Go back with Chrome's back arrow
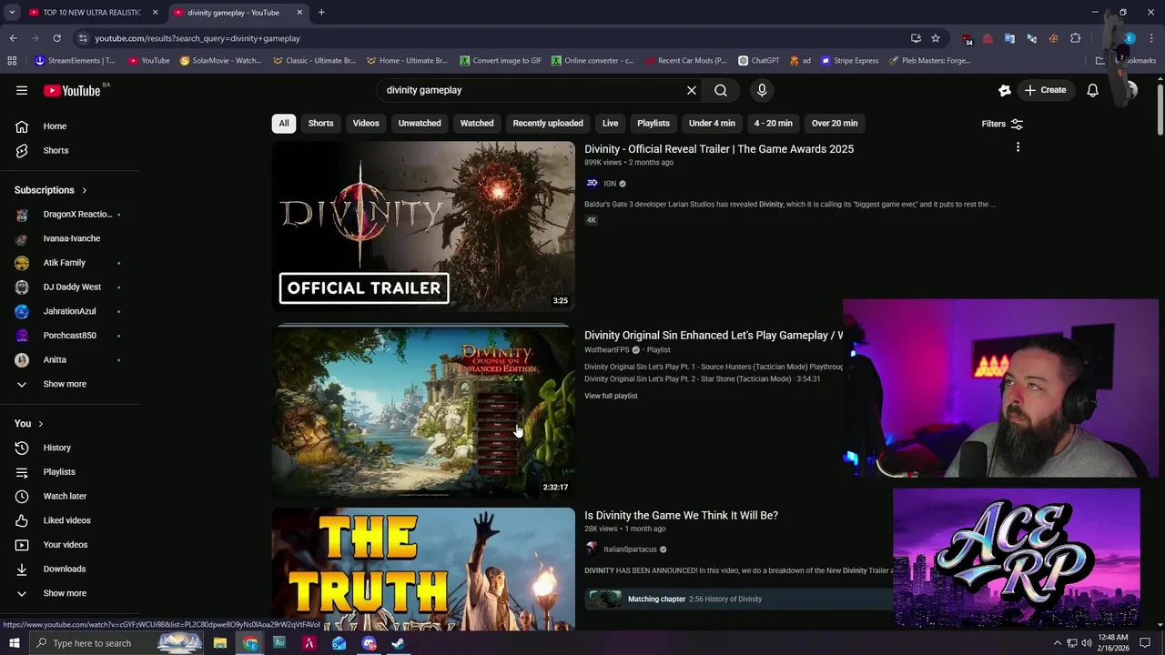The height and width of the screenshot is (655, 1165). point(13,38)
